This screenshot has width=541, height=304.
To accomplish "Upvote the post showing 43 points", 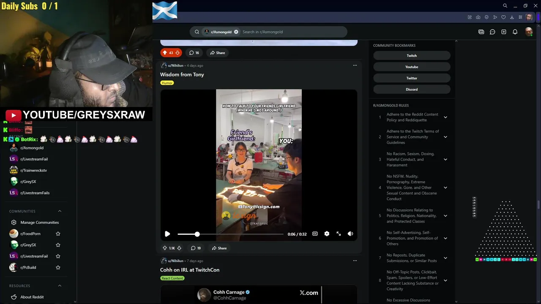I will click(x=165, y=53).
